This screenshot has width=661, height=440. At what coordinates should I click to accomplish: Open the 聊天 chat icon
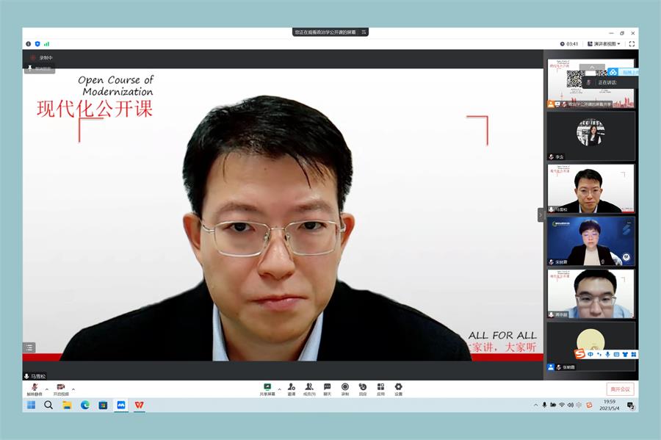tap(327, 387)
